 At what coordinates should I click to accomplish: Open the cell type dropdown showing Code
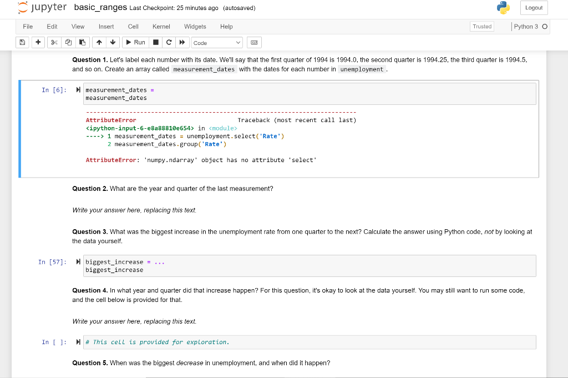click(217, 42)
